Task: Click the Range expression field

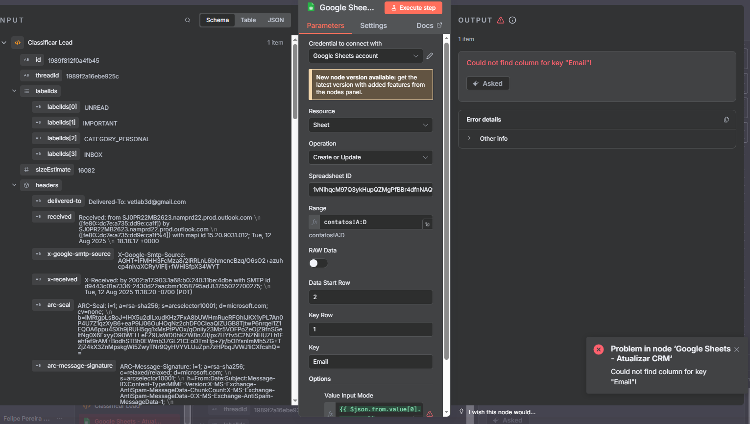Action: click(x=371, y=222)
